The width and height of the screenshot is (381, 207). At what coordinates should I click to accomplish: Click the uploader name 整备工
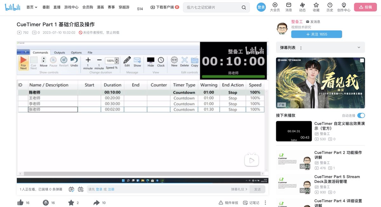tap(297, 22)
